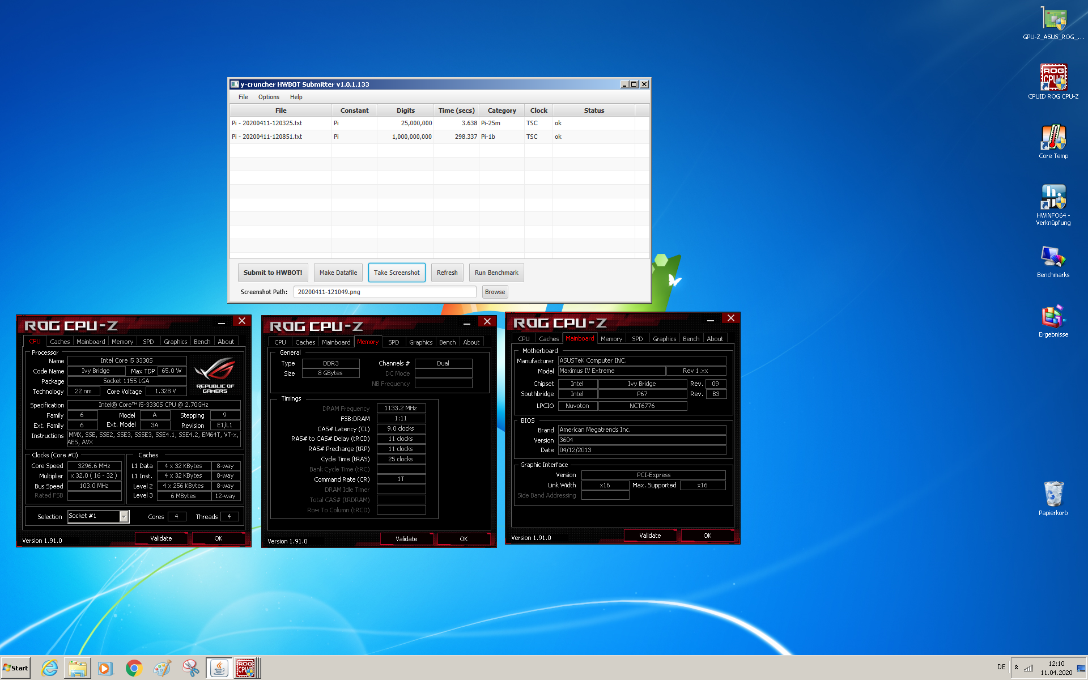Open Core Temp desktop icon
The image size is (1088, 680).
tap(1053, 142)
